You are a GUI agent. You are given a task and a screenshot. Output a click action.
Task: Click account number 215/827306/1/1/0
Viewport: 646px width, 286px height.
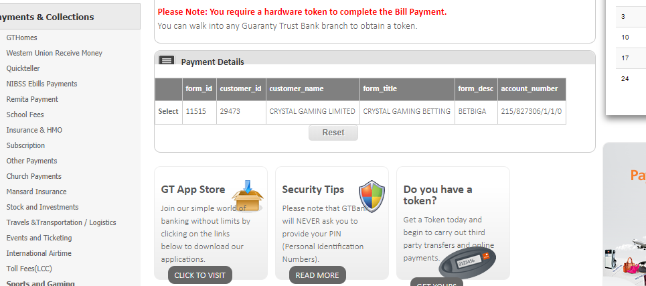point(532,111)
